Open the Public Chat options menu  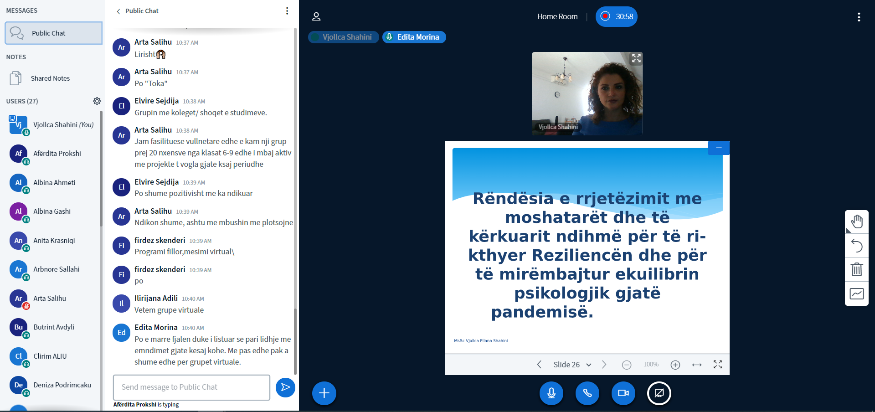coord(287,11)
